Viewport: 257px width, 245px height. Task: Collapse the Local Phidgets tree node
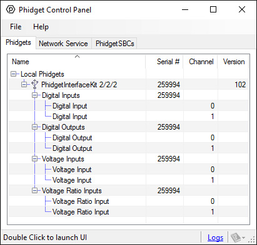click(x=13, y=74)
